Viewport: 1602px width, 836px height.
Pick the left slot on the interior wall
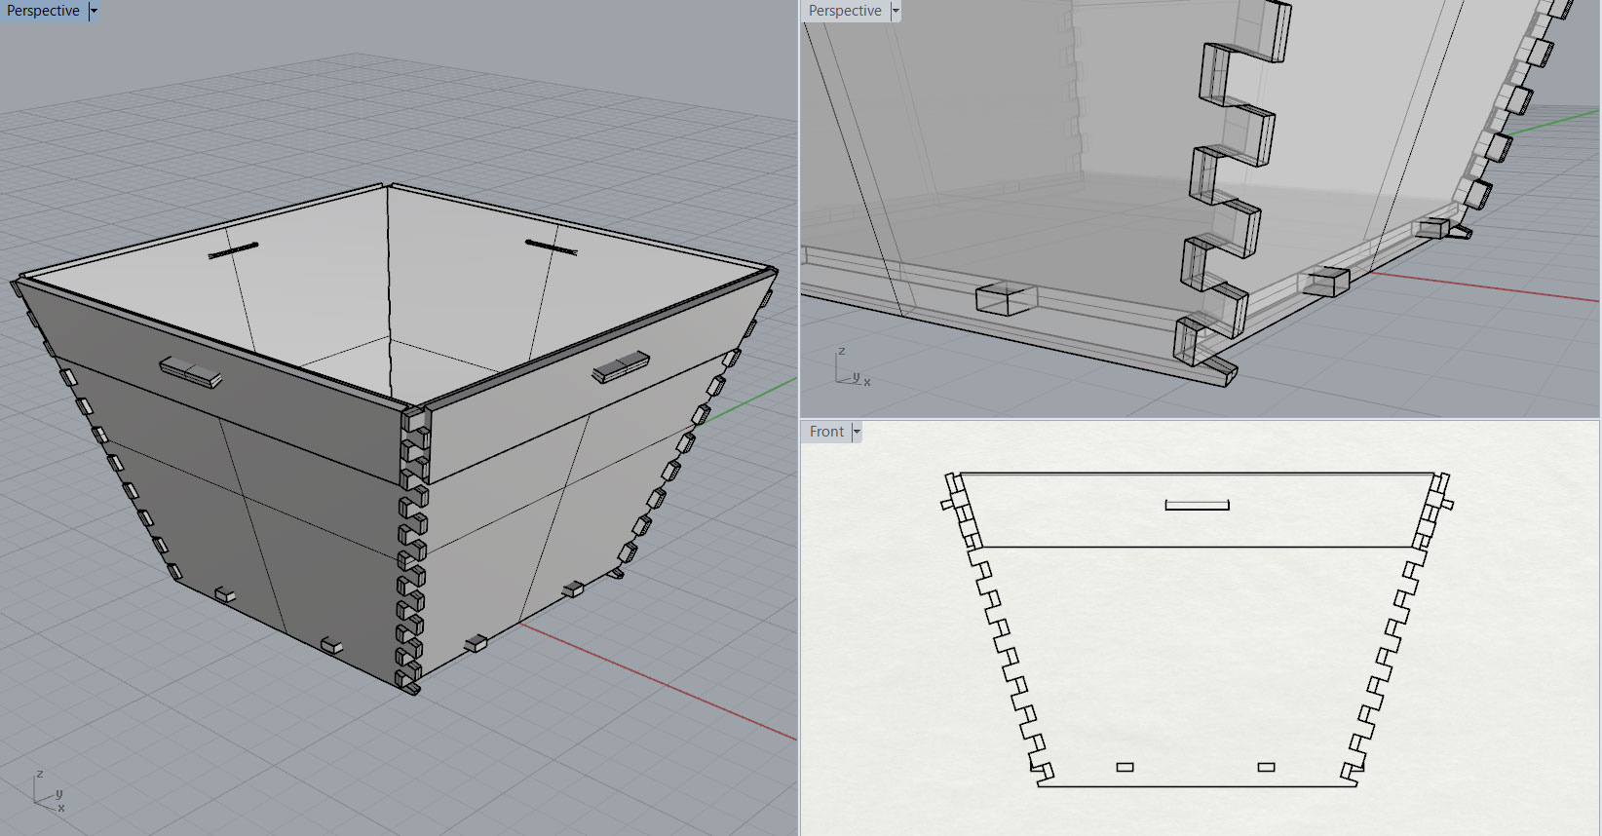point(234,250)
